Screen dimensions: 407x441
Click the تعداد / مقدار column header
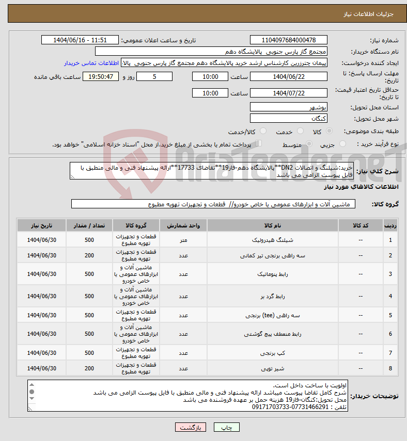(x=89, y=225)
